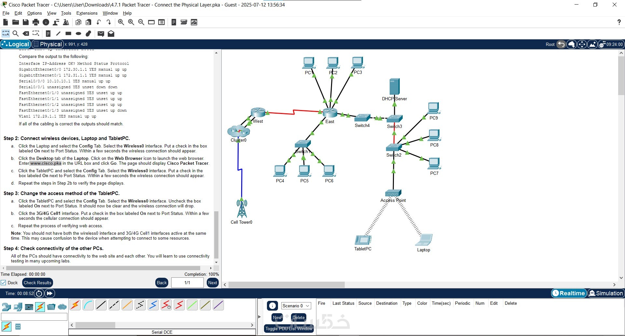Click the Set Tiled Background icon
The width and height of the screenshot is (625, 336).
click(592, 44)
